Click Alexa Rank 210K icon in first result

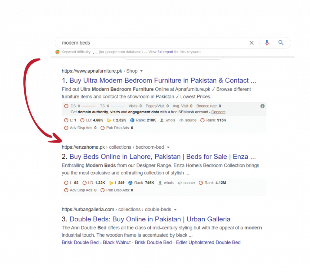[132, 120]
